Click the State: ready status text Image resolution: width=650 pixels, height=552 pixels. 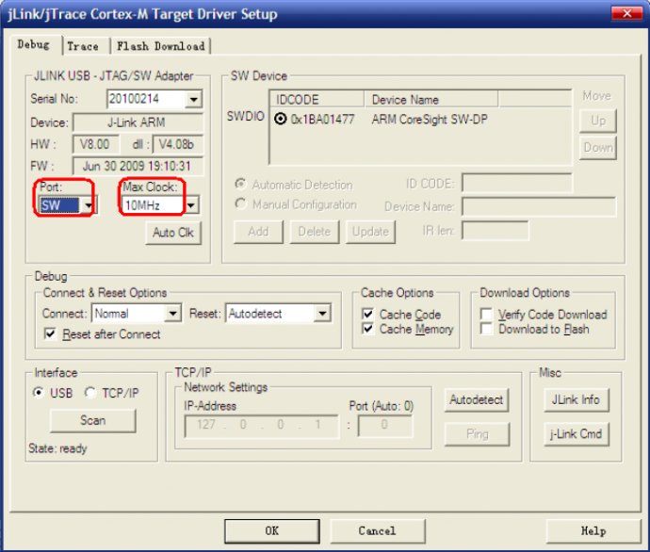point(57,448)
